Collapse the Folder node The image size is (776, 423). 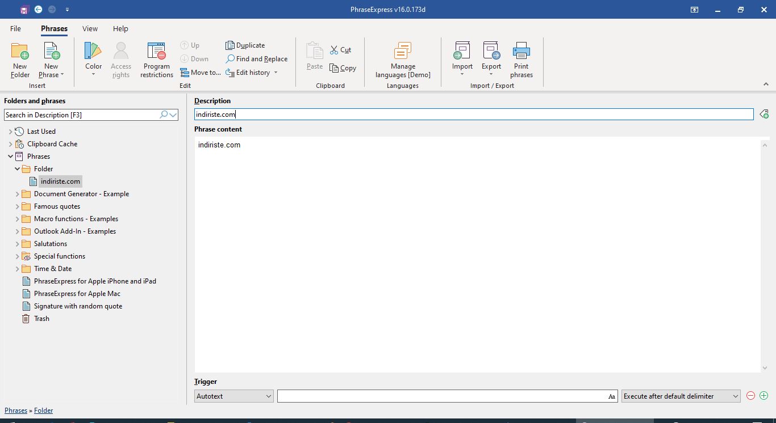[x=17, y=169]
